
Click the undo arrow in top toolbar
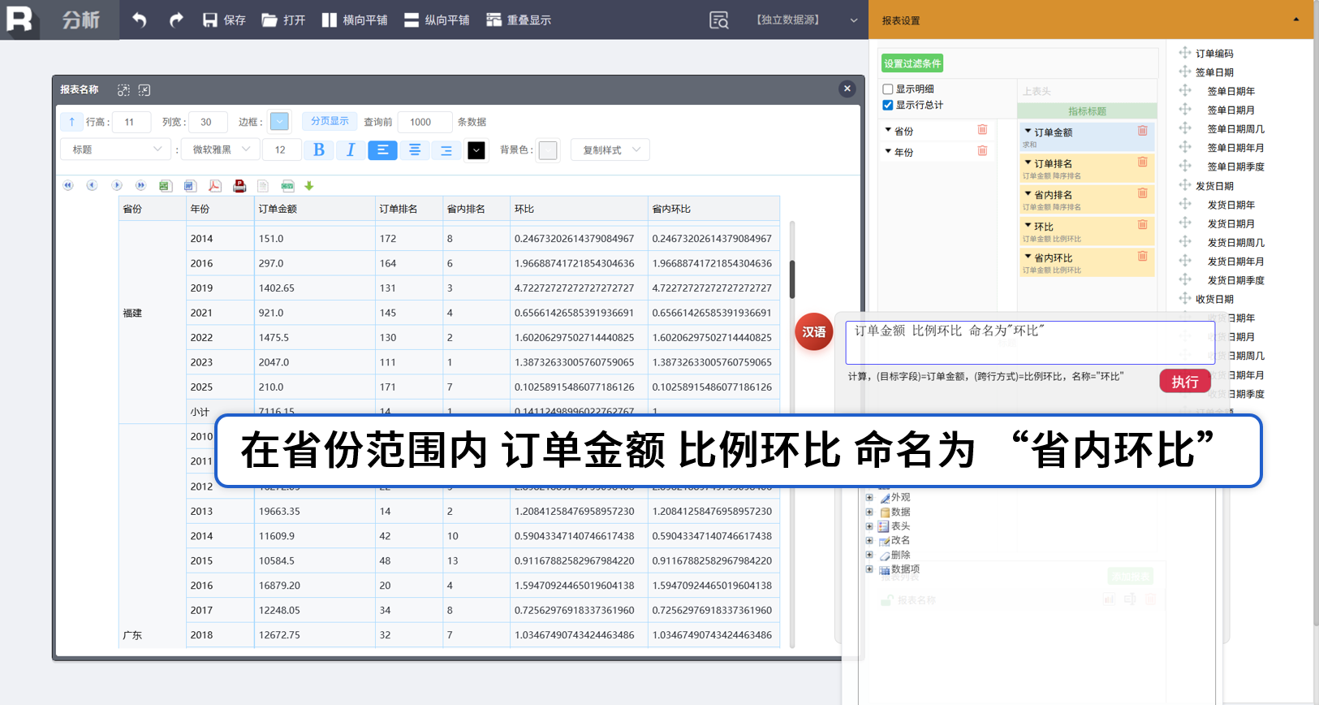[x=140, y=20]
